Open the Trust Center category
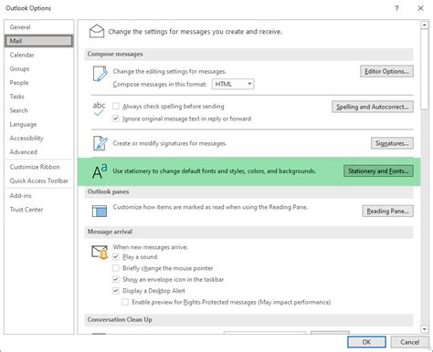Image resolution: width=433 pixels, height=352 pixels. pos(39,210)
